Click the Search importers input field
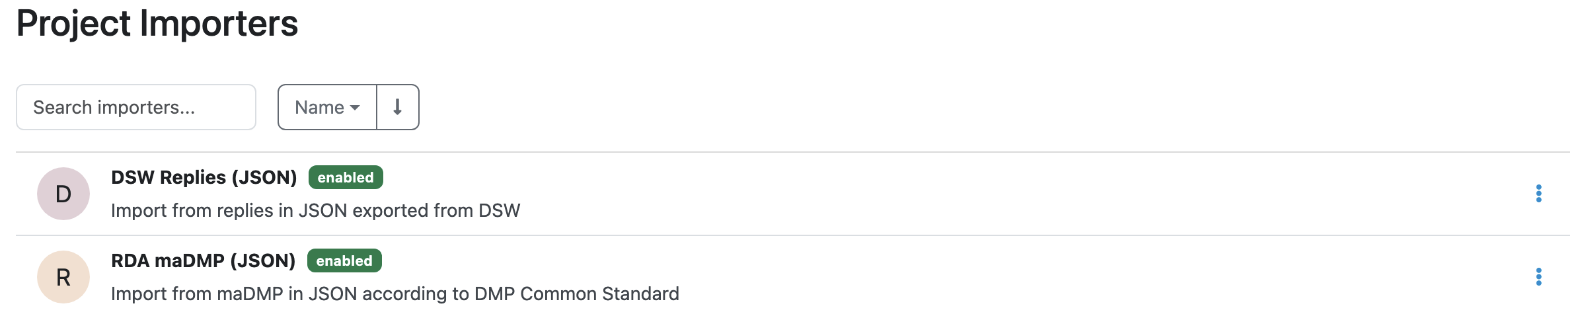The image size is (1586, 318). click(136, 107)
